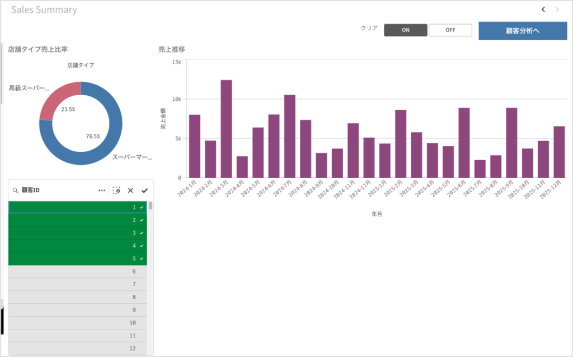Screen dimensions: 573x357
Task: Go to previous sheet with left arrow
Action: [x=543, y=10]
